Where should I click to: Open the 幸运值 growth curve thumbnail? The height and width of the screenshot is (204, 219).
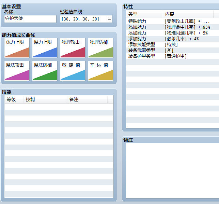[100, 71]
